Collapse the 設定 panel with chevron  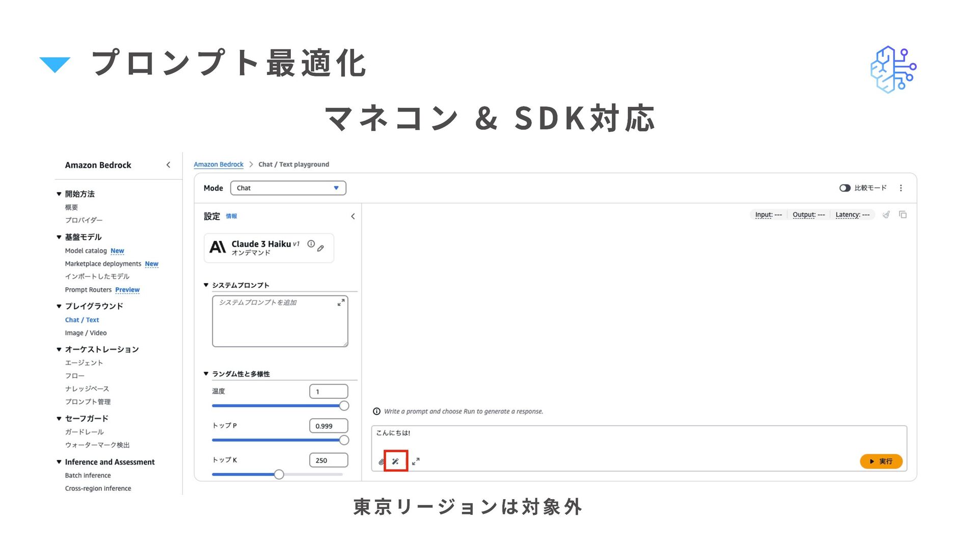(x=352, y=216)
